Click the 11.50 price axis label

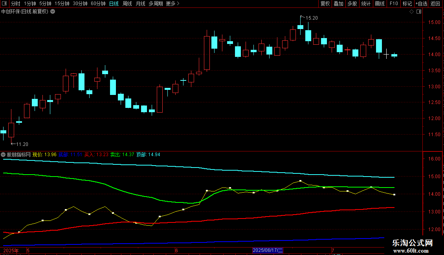(x=434, y=135)
